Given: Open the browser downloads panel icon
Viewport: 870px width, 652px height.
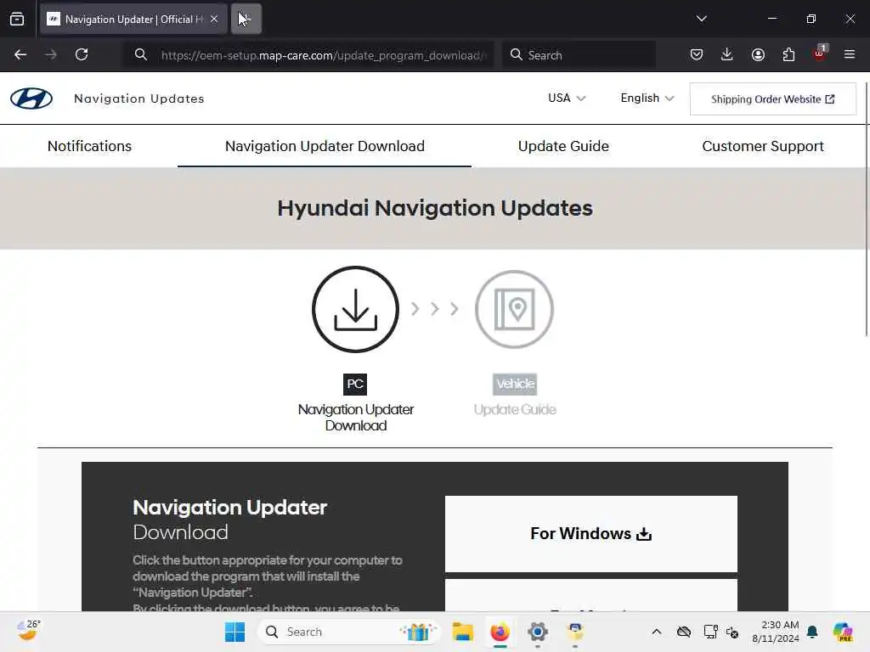Looking at the screenshot, I should click(x=727, y=54).
